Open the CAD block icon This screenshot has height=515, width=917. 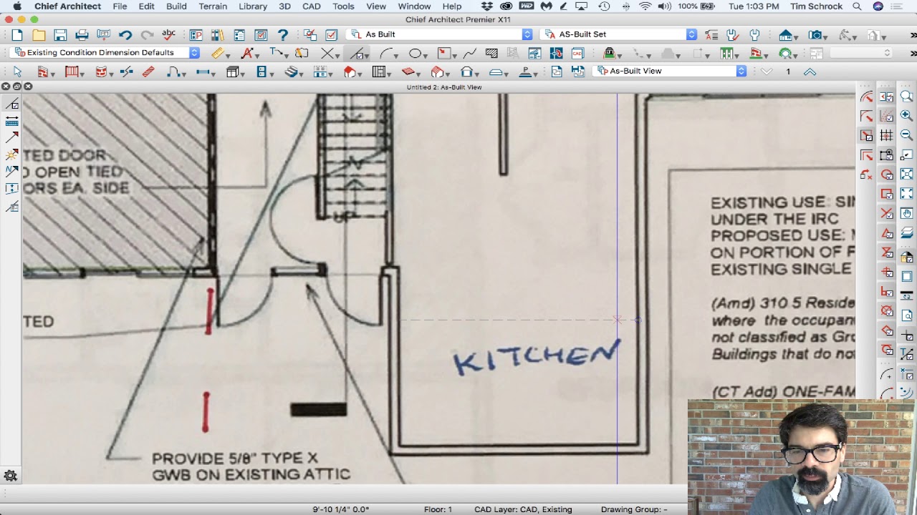point(578,53)
